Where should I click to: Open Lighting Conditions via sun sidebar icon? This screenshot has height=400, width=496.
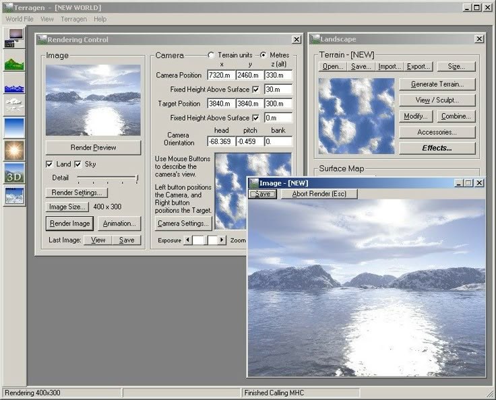click(14, 150)
